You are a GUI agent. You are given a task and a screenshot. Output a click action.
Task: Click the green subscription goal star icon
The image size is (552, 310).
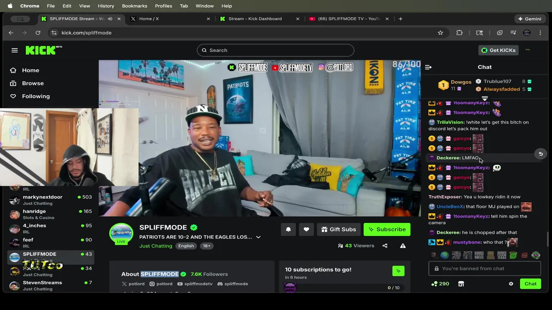(398, 271)
